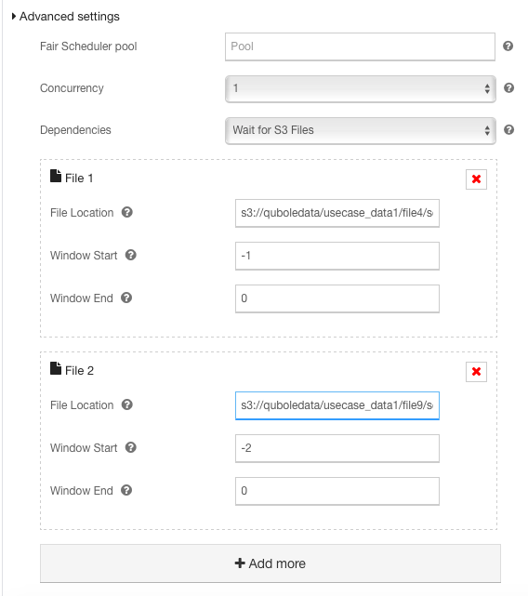Viewport: 528px width, 596px height.
Task: Open the Dependencies Wait for S3 Files dropdown
Action: 361,130
